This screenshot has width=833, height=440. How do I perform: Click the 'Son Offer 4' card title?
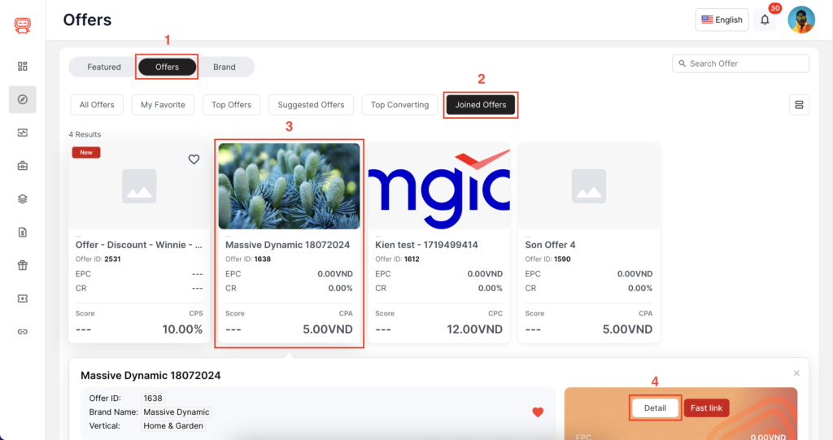[550, 245]
